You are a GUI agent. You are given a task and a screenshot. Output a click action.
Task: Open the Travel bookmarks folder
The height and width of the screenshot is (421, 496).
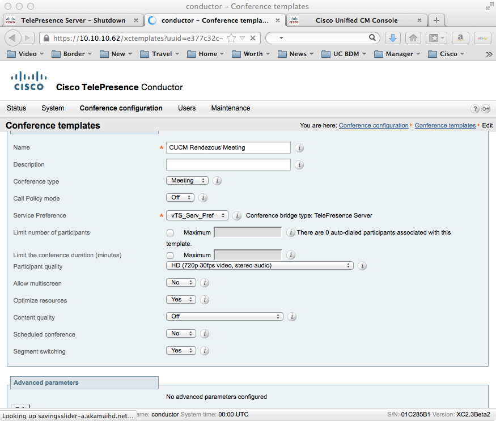pos(160,54)
